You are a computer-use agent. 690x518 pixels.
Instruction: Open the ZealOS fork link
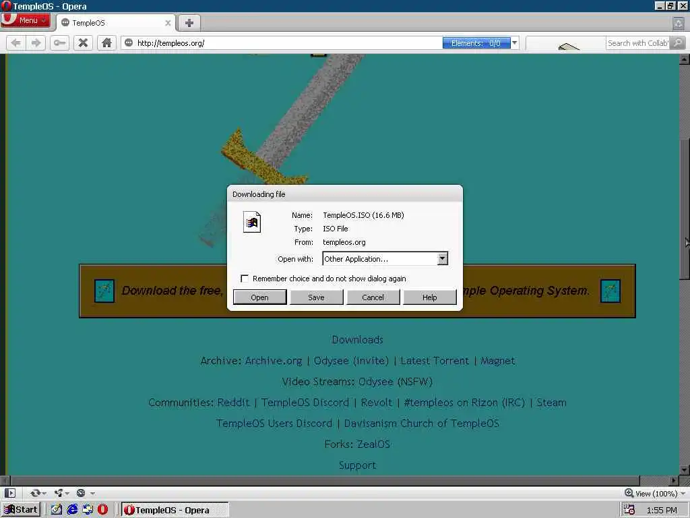point(373,444)
